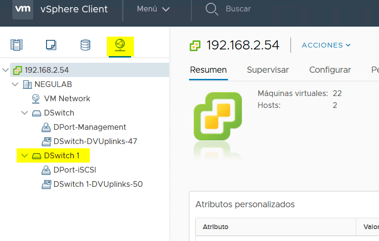Click the Atributos personalizados heading
379x241 pixels.
coord(245,204)
